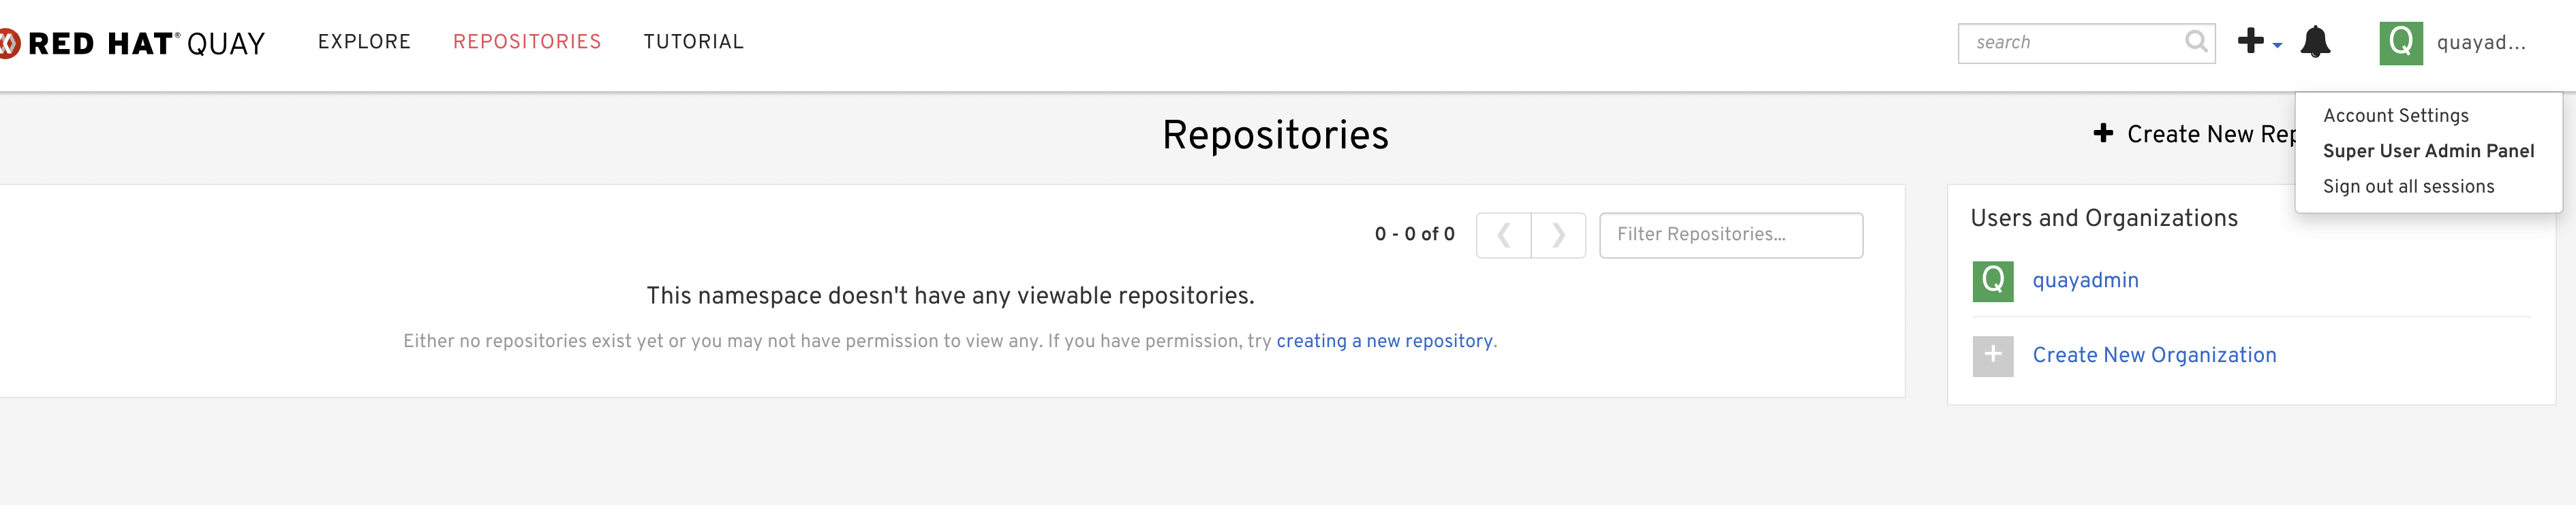Click the green Q user avatar in header

pos(2400,43)
